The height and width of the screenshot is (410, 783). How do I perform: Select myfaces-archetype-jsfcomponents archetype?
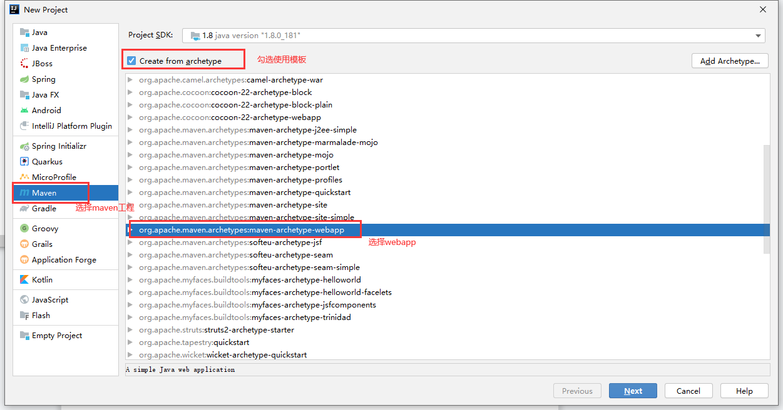coord(448,305)
